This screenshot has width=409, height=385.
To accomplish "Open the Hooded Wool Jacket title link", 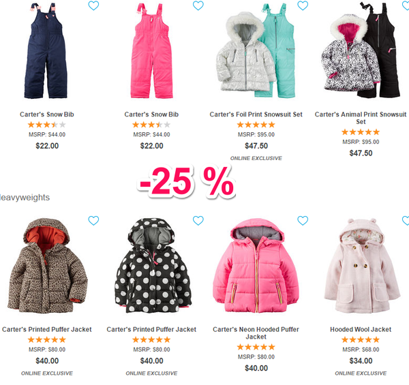I will click(361, 330).
